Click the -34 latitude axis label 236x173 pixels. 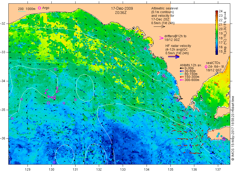pos(3,81)
